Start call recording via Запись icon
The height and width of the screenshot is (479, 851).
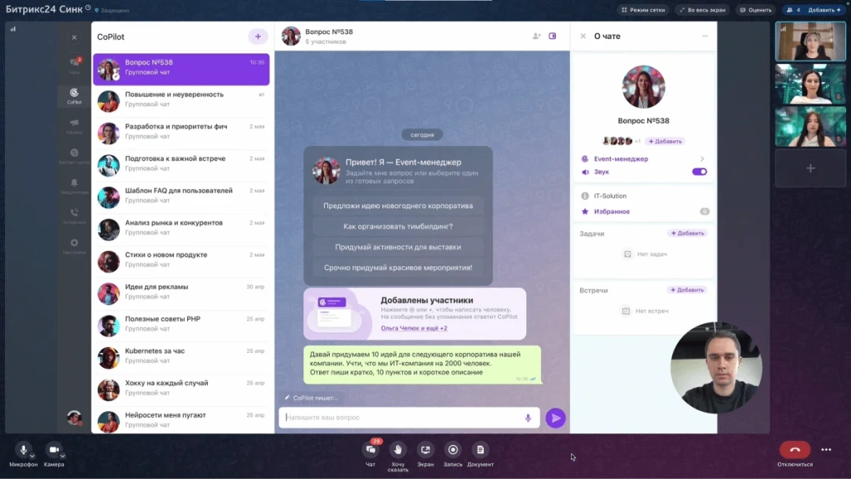coord(453,449)
